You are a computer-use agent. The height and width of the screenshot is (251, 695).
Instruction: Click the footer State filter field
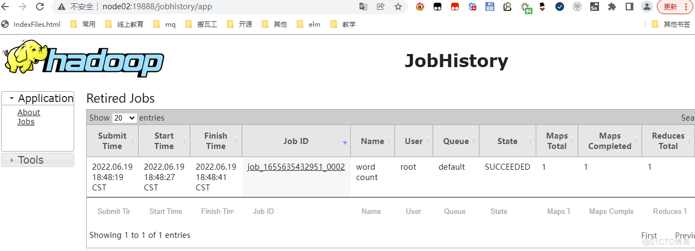click(508, 211)
